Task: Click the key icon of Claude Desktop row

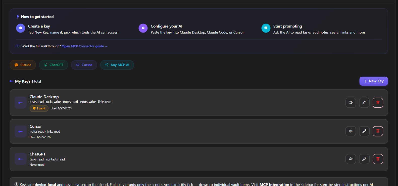Action: click(x=21, y=103)
